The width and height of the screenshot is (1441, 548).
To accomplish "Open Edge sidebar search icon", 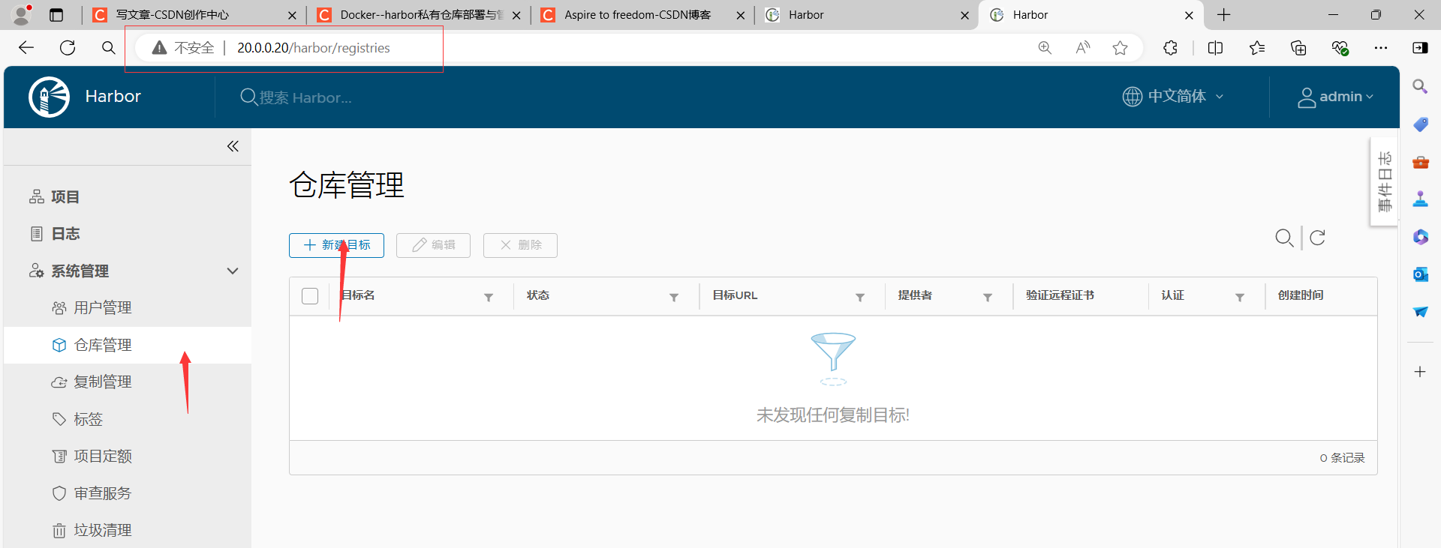I will click(1420, 87).
